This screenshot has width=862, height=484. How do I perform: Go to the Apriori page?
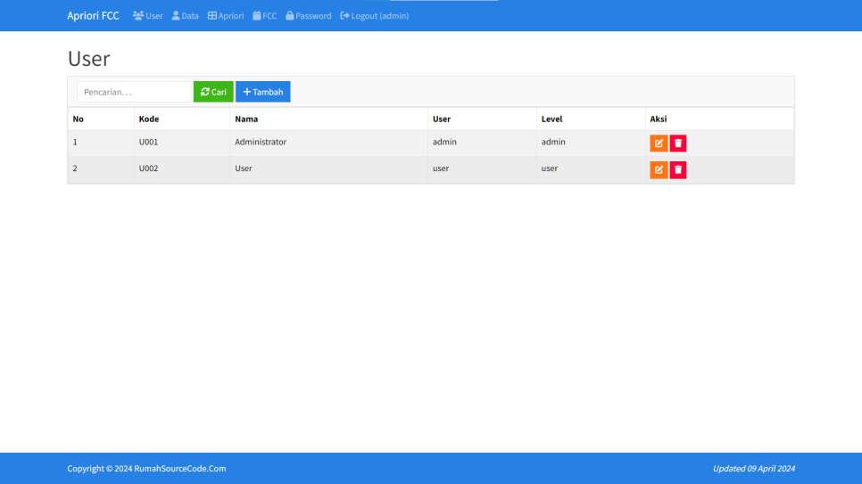226,16
